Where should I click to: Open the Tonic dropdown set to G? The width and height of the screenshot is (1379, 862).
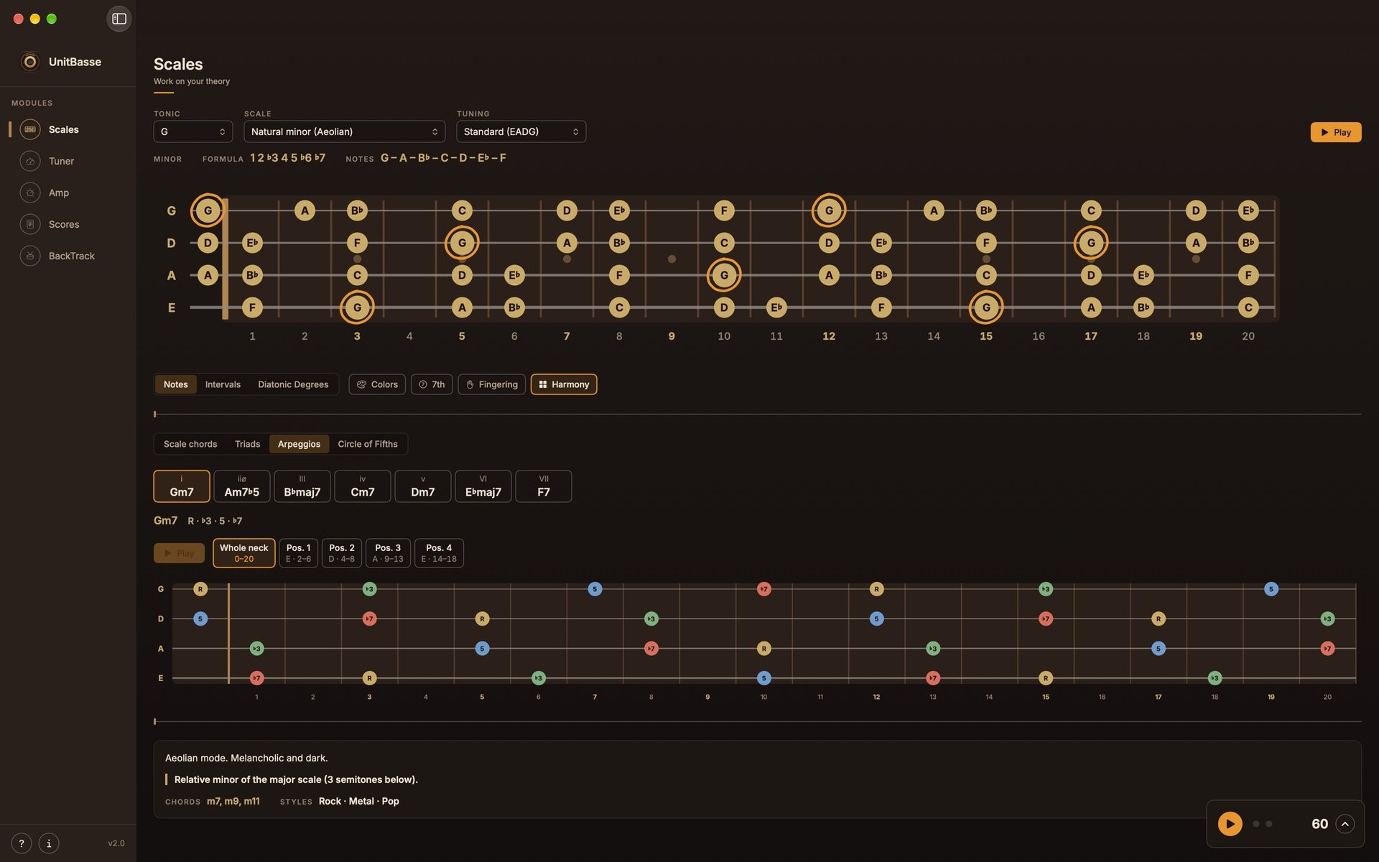click(193, 131)
